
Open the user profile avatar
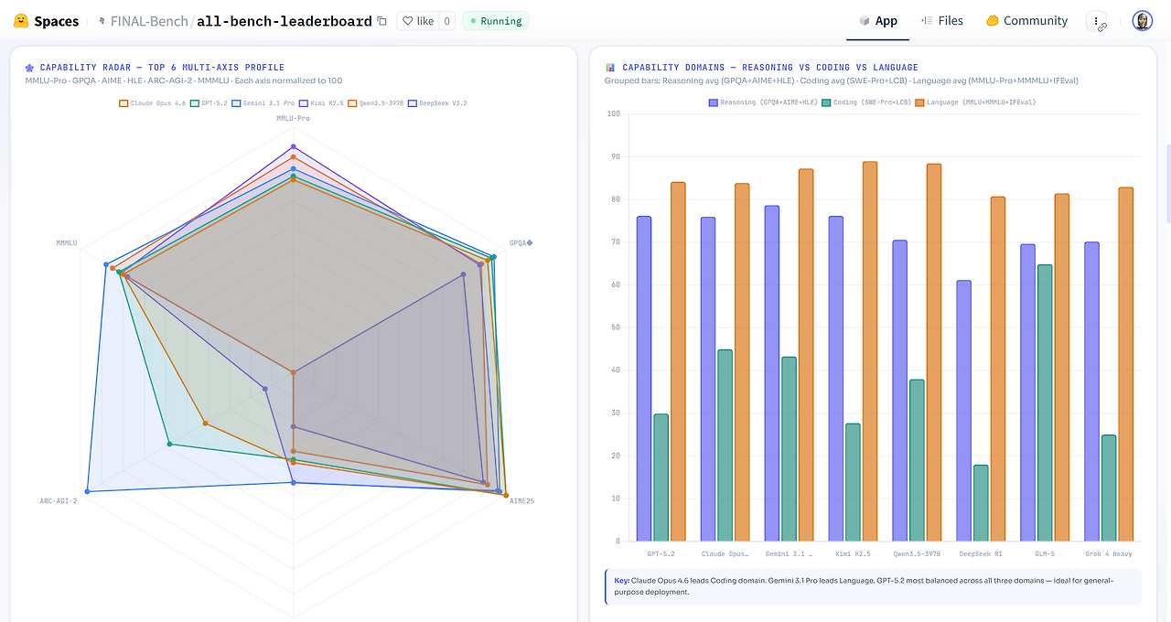click(x=1142, y=21)
